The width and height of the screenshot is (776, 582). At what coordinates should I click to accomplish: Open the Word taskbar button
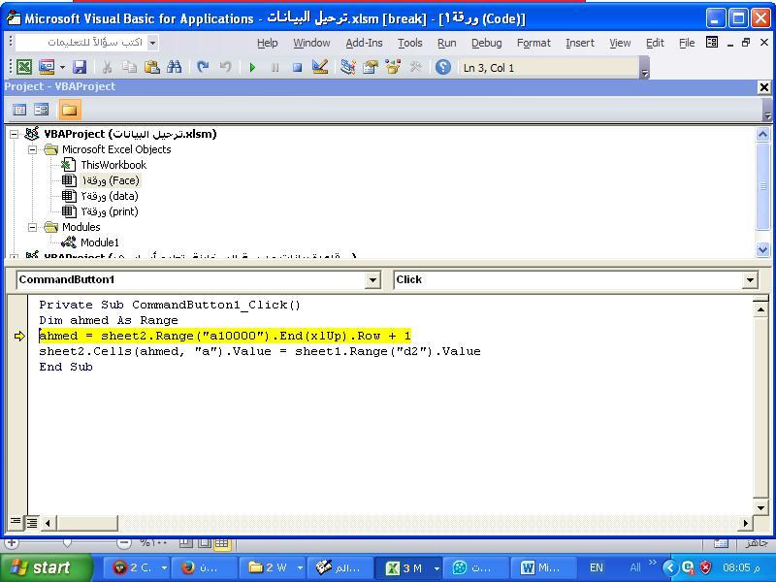[542, 567]
